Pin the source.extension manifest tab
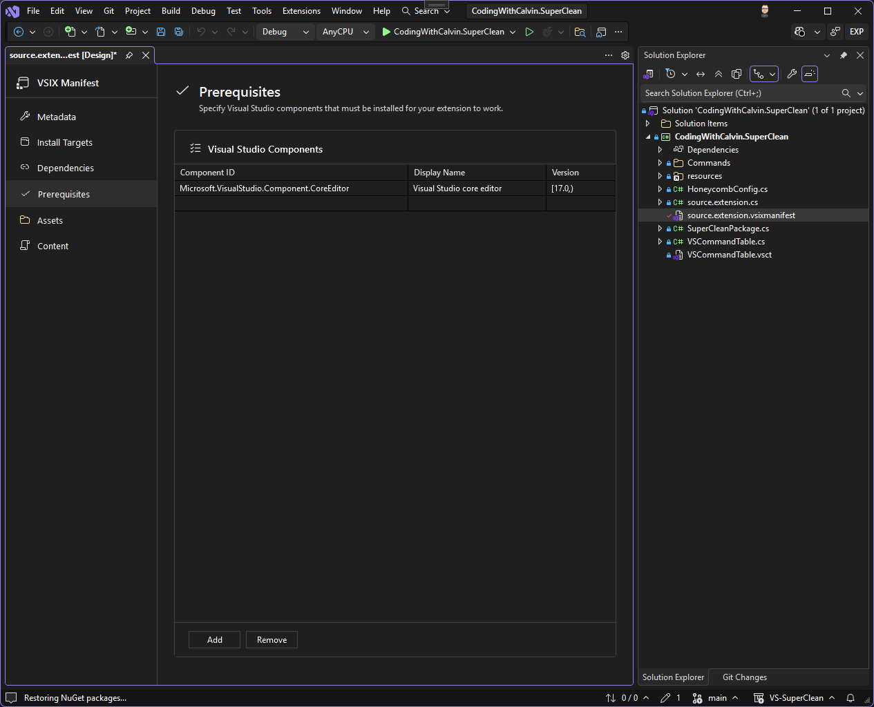 tap(129, 55)
